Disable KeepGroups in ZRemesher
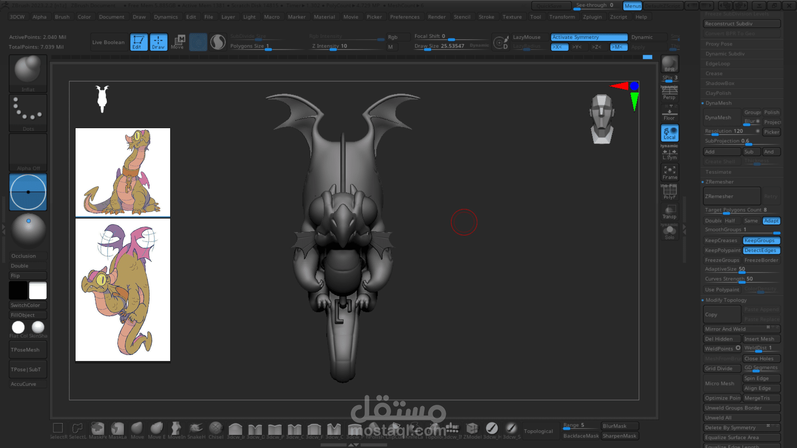 click(761, 241)
